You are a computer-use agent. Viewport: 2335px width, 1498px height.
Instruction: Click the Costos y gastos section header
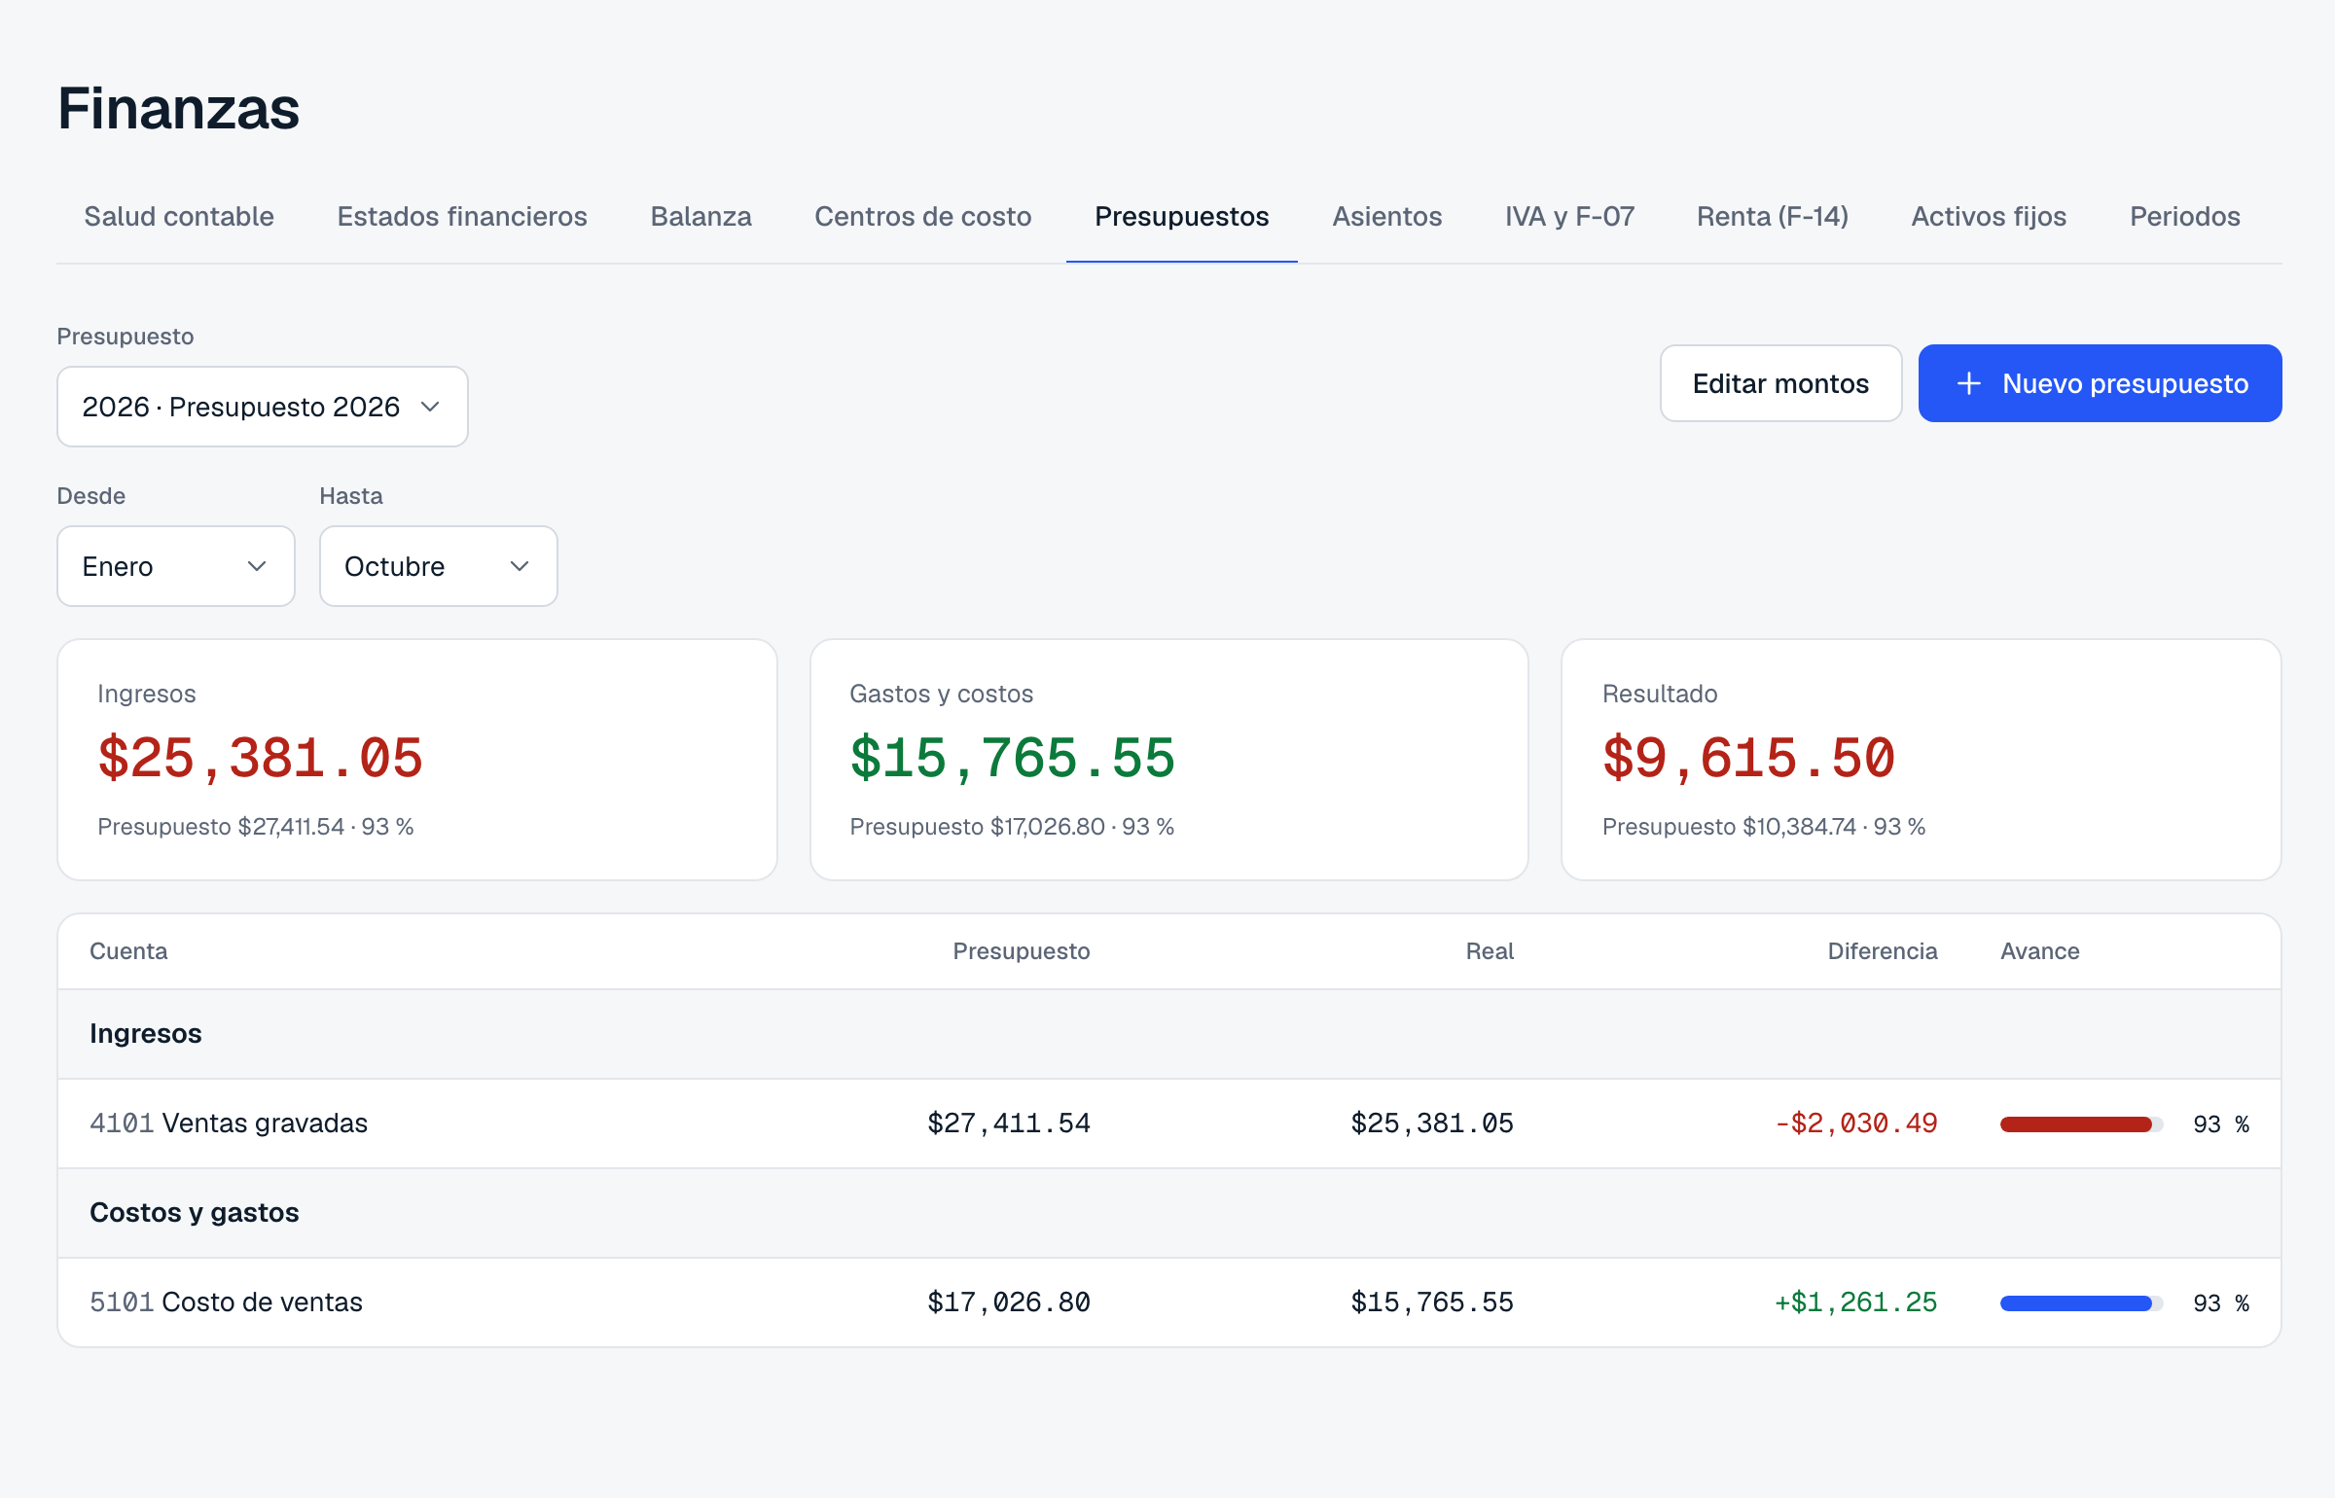pos(1169,1213)
